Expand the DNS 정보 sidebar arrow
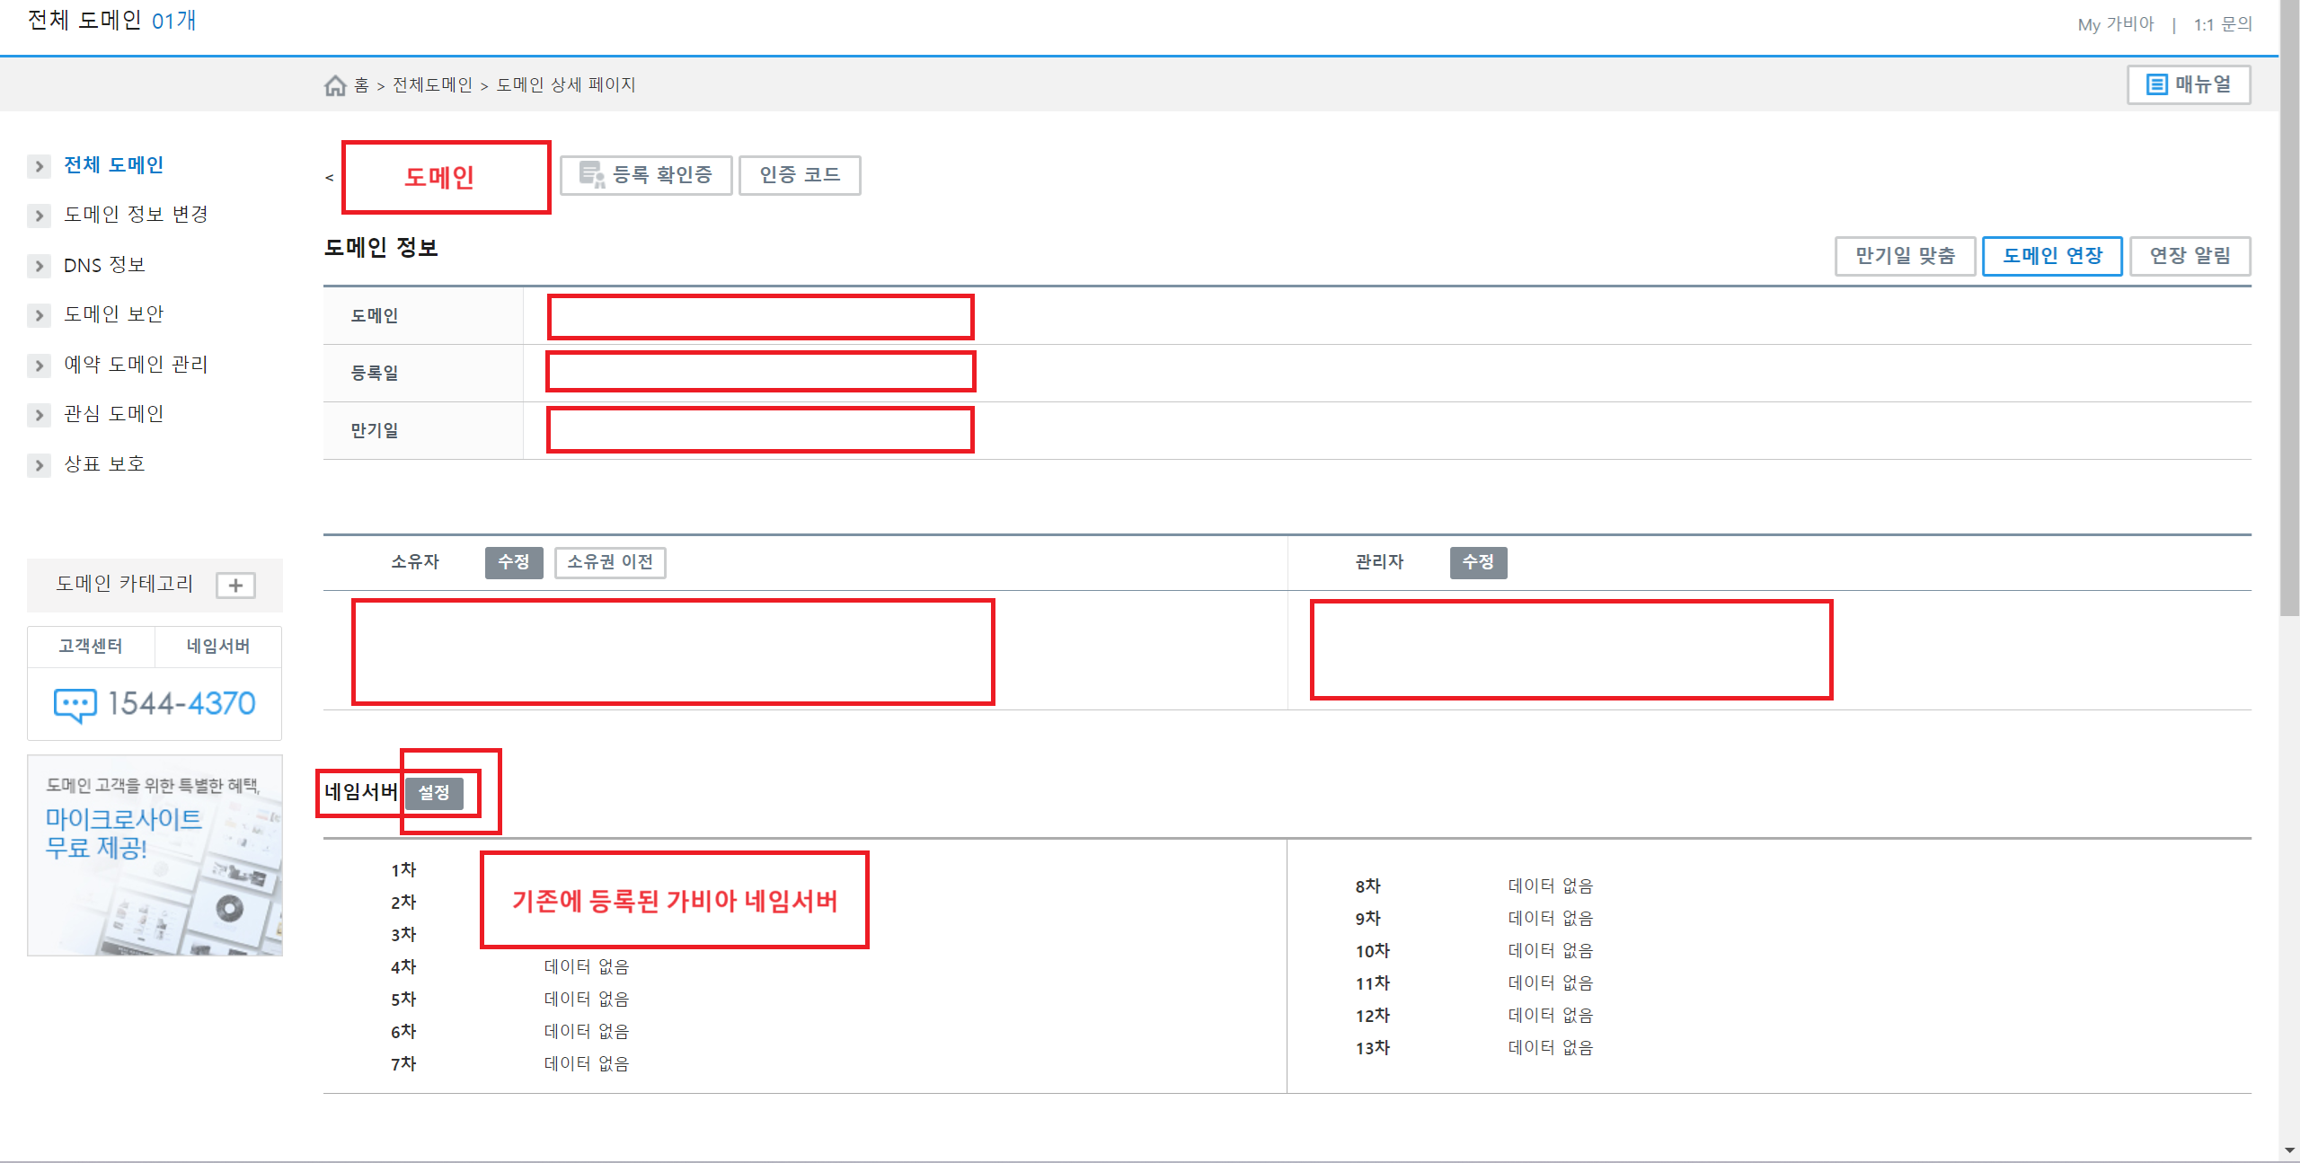The width and height of the screenshot is (2300, 1163). (x=39, y=266)
